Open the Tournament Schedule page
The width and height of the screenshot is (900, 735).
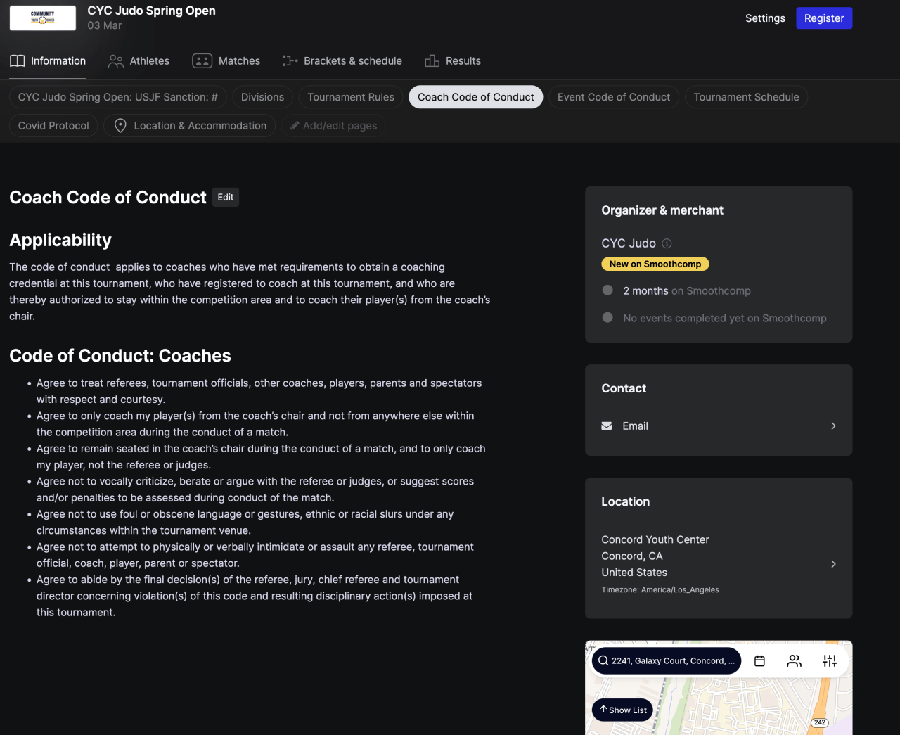point(746,96)
